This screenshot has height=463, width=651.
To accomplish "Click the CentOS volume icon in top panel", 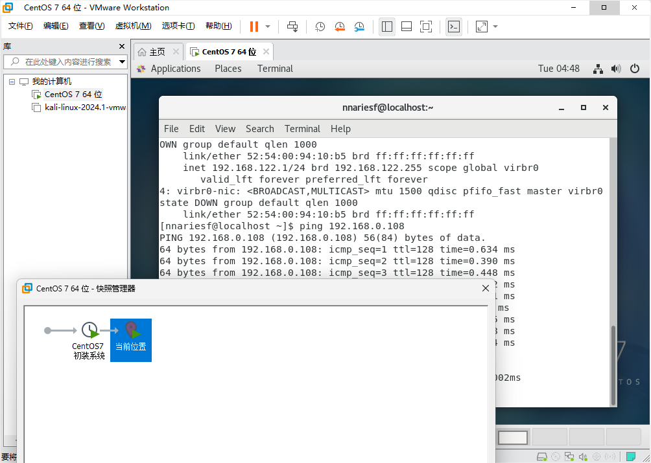I will 616,69.
